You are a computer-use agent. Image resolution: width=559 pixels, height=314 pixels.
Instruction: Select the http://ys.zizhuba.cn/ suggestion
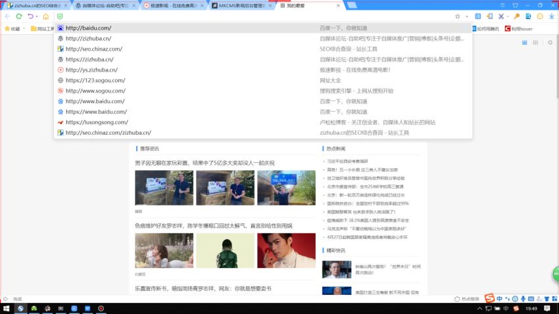[x=263, y=70]
